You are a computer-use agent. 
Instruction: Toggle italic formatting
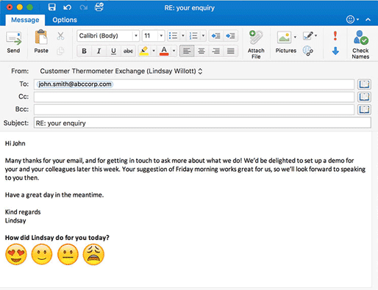pyautogui.click(x=99, y=51)
